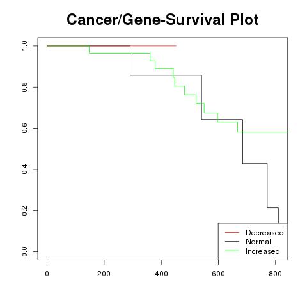Click the 0 tick label on x-axis
Screen dimensions: 307x307
coord(47,274)
